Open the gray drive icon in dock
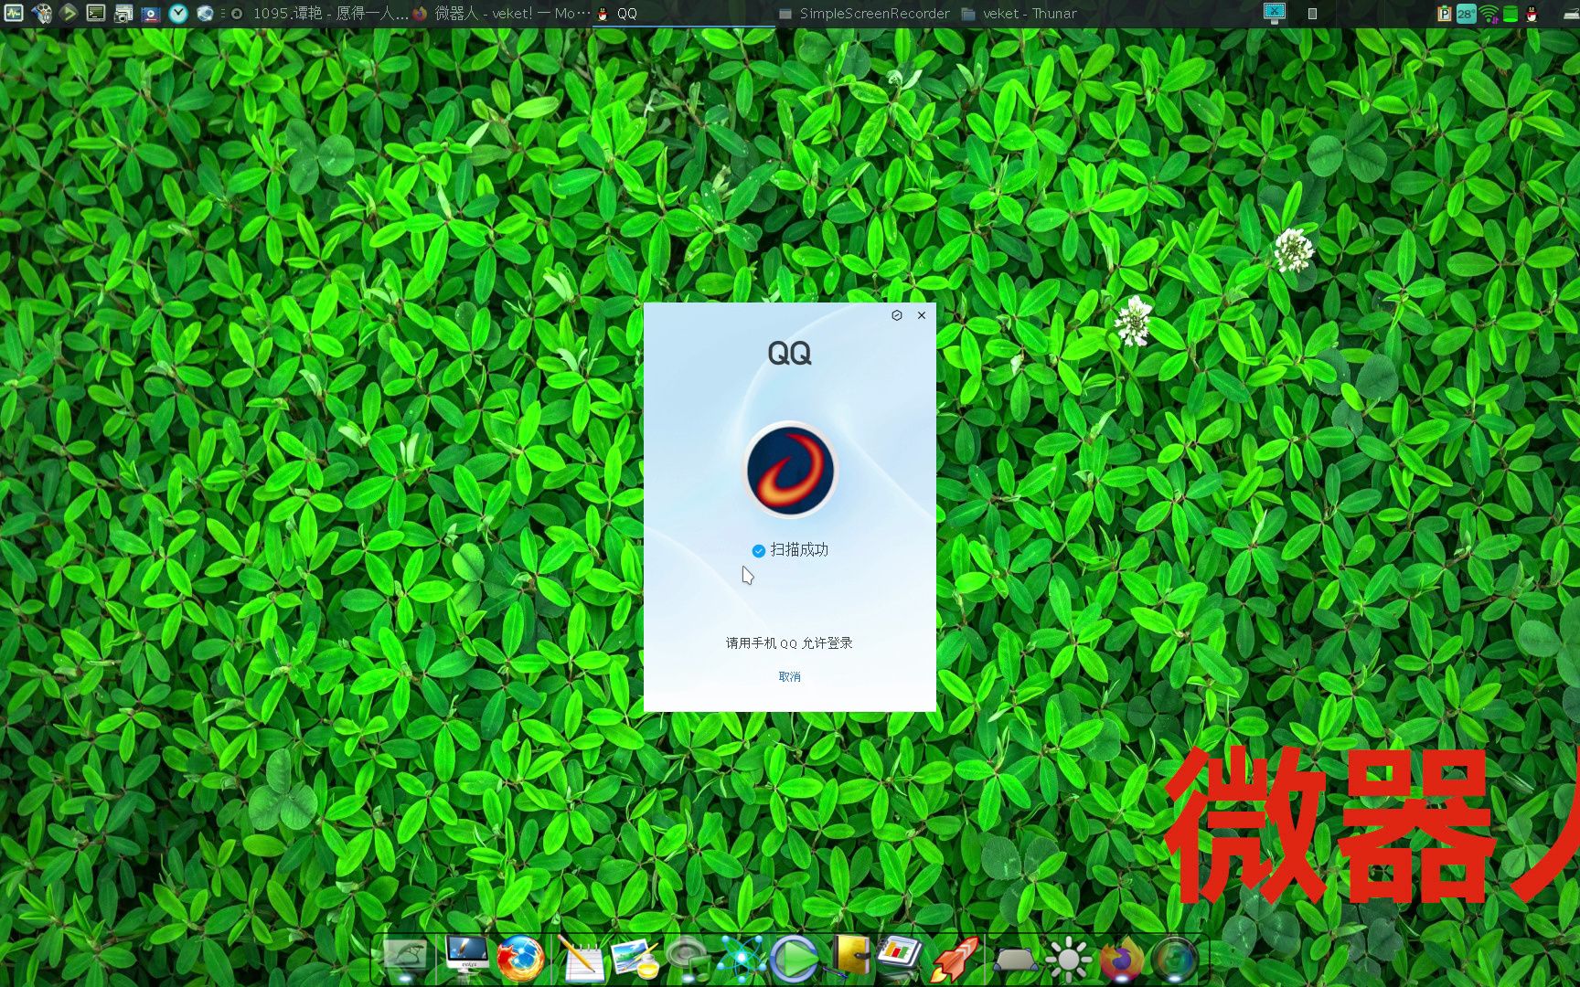 [x=1015, y=960]
